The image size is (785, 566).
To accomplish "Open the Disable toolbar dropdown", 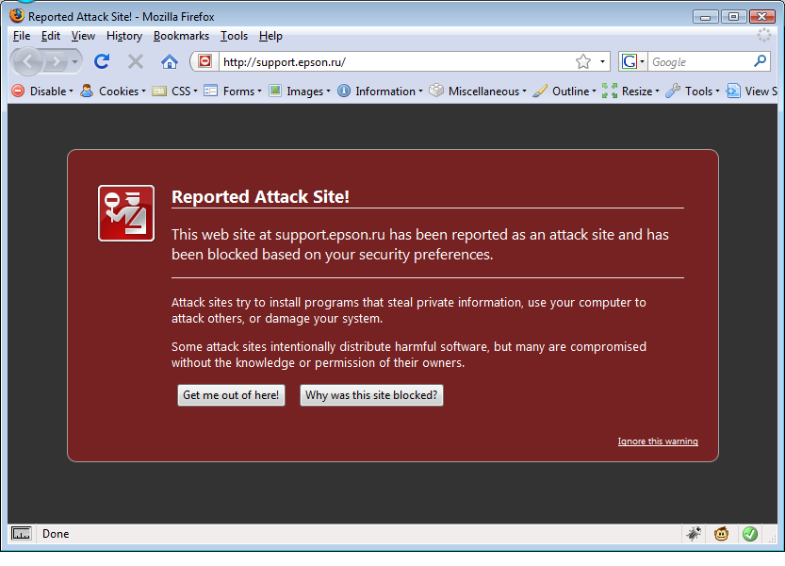I will tap(52, 92).
